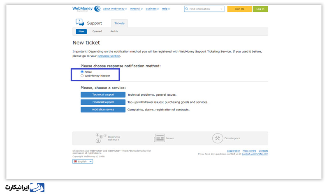Click the WebMoney globe icon
Image resolution: width=329 pixels, height=196 pixels.
coord(97,9)
